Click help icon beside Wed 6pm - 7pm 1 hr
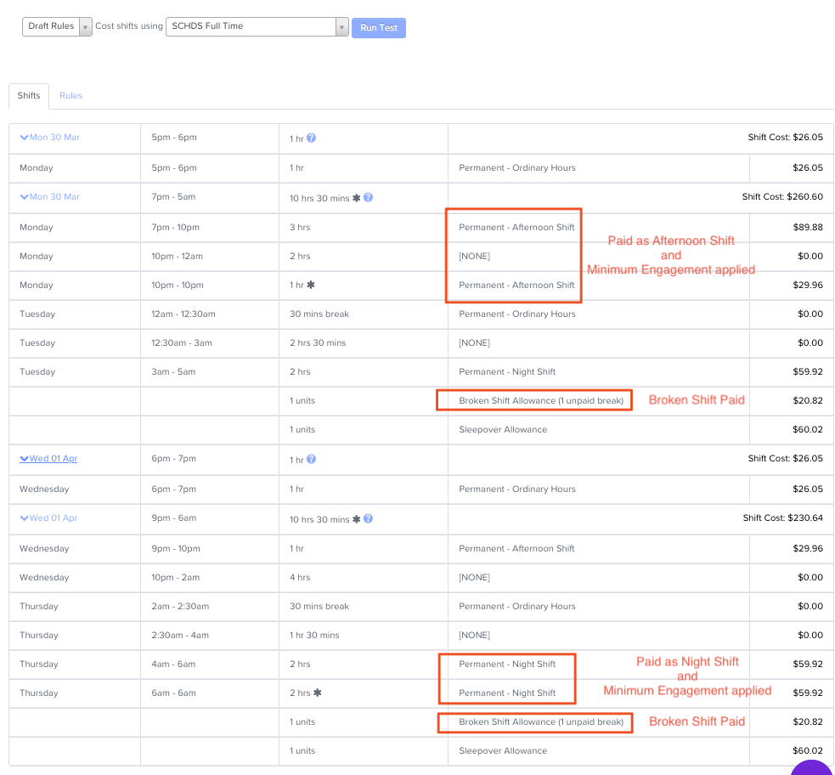Image resolution: width=835 pixels, height=775 pixels. (312, 459)
